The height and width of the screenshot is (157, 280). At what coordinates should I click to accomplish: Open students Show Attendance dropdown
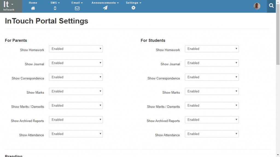pos(212,134)
